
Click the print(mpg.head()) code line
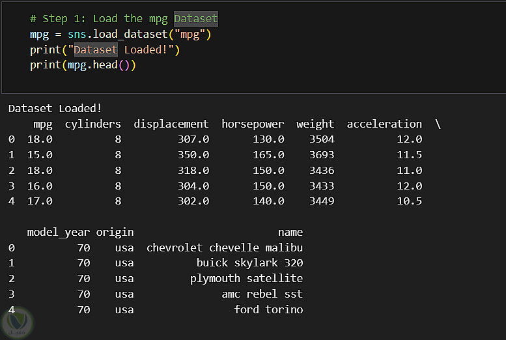pyautogui.click(x=83, y=65)
